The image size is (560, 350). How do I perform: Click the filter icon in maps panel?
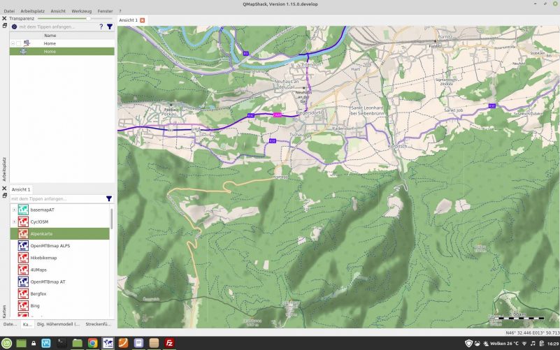109,198
